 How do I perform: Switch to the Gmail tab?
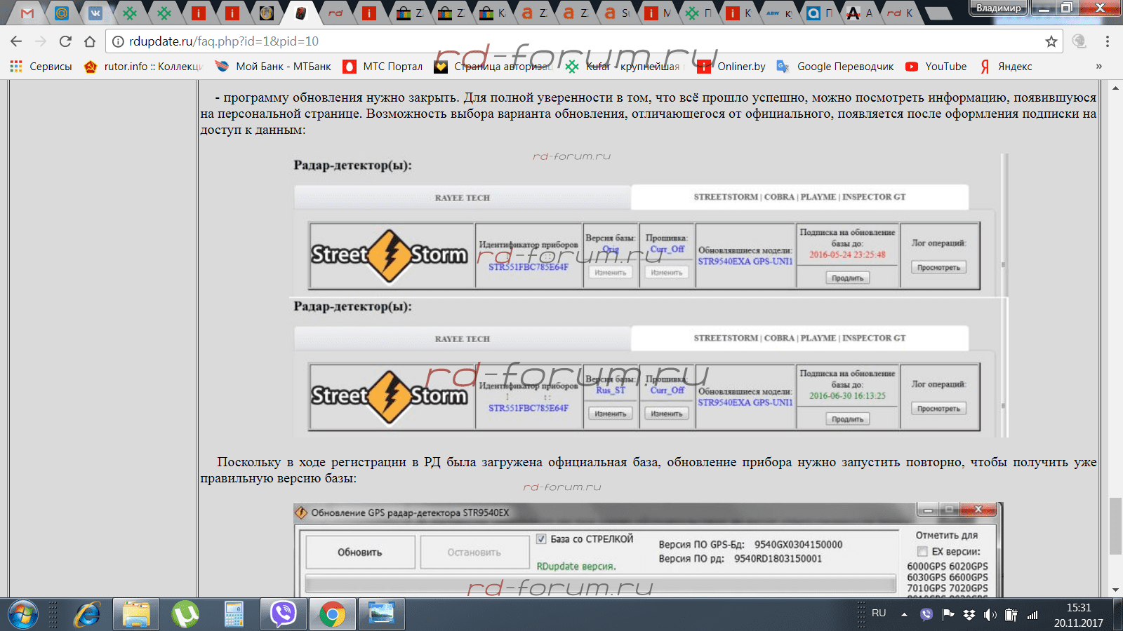pos(27,13)
